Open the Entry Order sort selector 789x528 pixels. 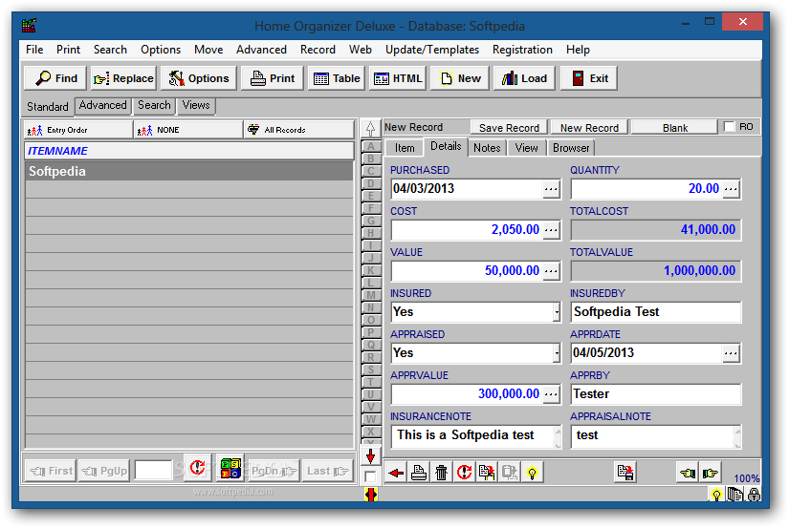(x=78, y=130)
